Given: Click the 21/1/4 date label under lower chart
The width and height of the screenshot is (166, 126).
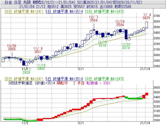Looking at the screenshot, I should [x=145, y=123].
